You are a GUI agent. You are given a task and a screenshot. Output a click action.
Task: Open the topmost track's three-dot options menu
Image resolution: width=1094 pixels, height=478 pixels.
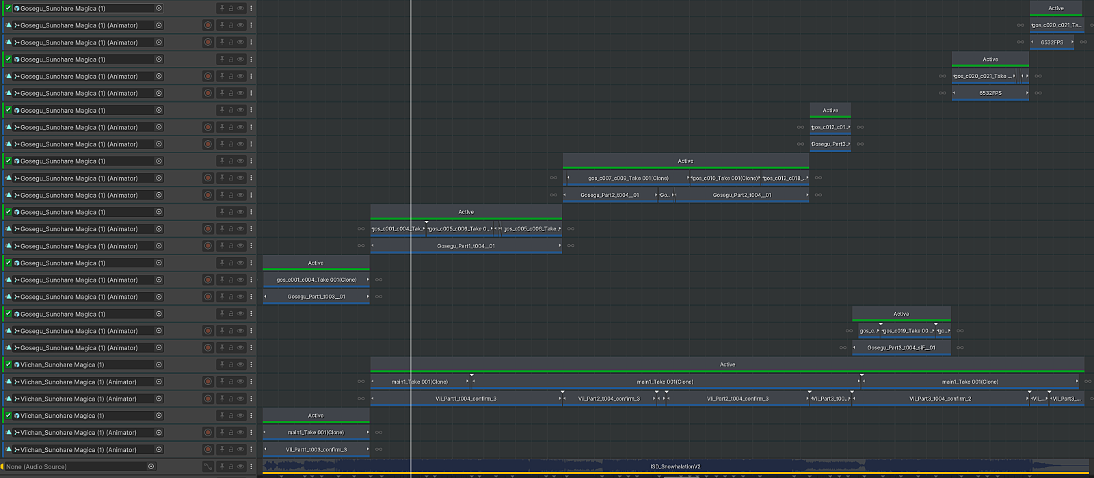coord(251,8)
